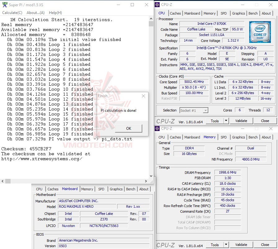Click the Super PI horizontal scrollbar thumb
The height and width of the screenshot is (249, 278).
(x=8, y=181)
